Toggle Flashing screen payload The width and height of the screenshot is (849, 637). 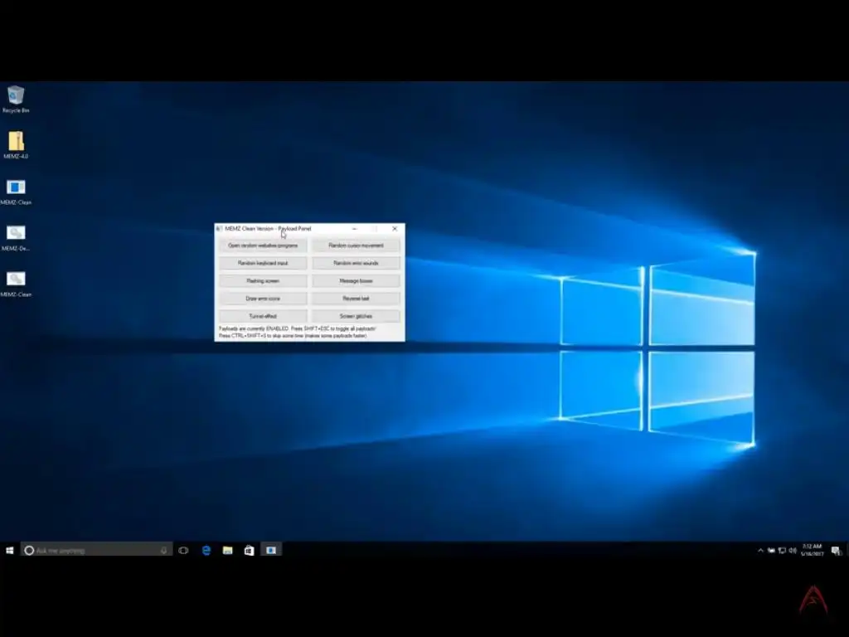coord(263,280)
